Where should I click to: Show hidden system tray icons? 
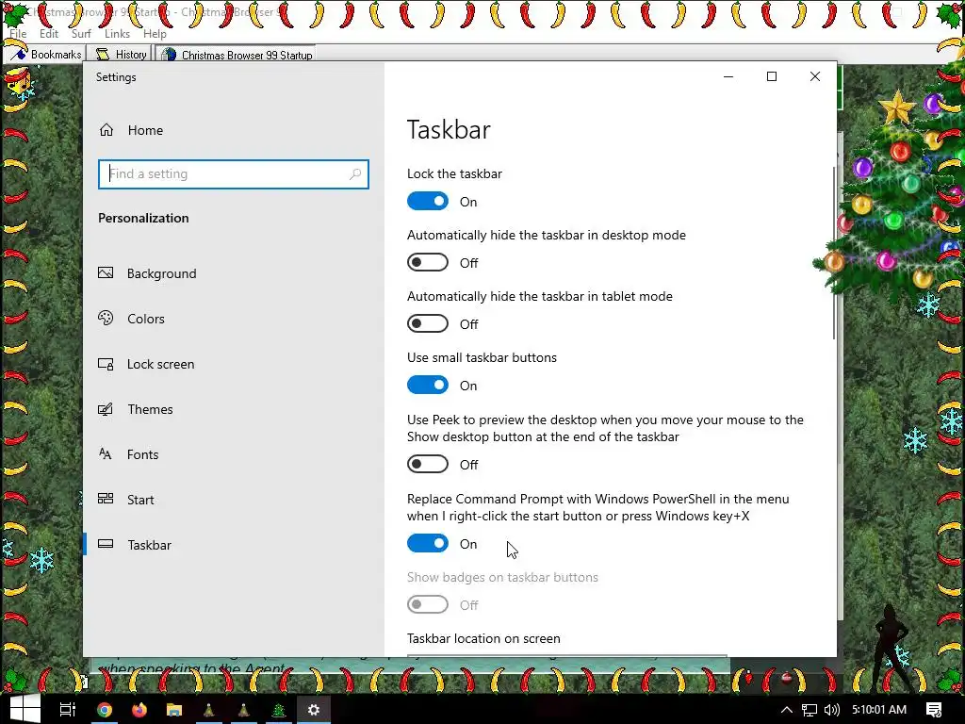(x=786, y=710)
